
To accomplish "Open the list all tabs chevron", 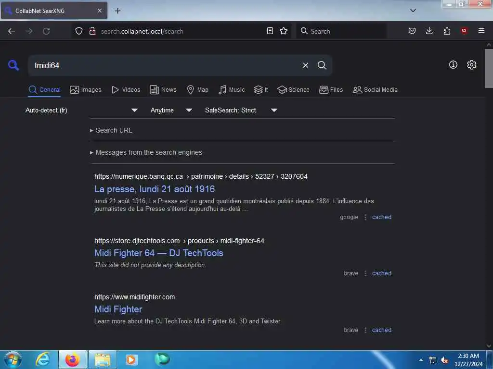I will pyautogui.click(x=413, y=11).
